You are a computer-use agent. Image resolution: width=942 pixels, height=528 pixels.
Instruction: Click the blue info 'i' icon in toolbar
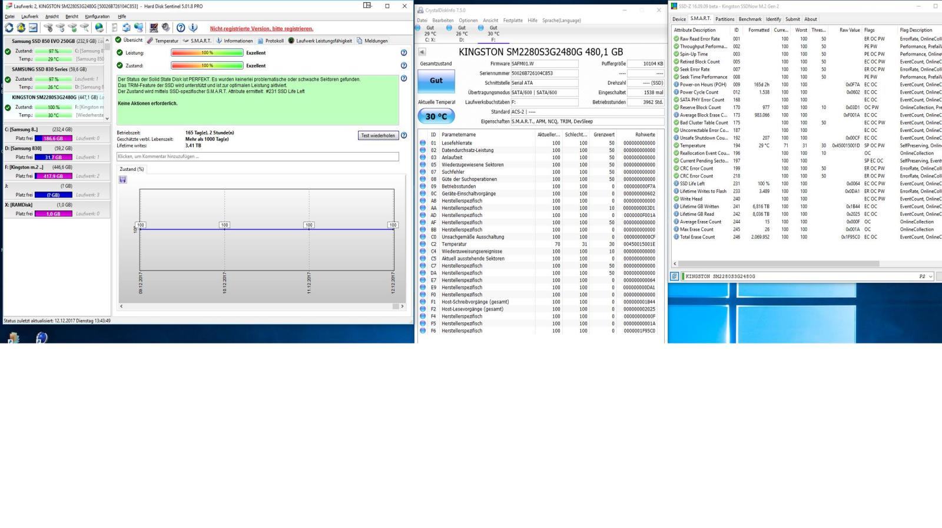pyautogui.click(x=193, y=28)
